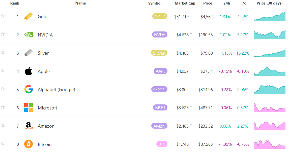Viewport: 288px width, 153px height.
Task: Open the Microsoft company link
Action: (x=47, y=108)
